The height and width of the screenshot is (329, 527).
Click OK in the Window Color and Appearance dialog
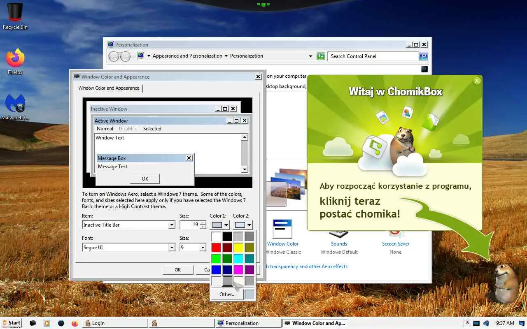pyautogui.click(x=177, y=270)
